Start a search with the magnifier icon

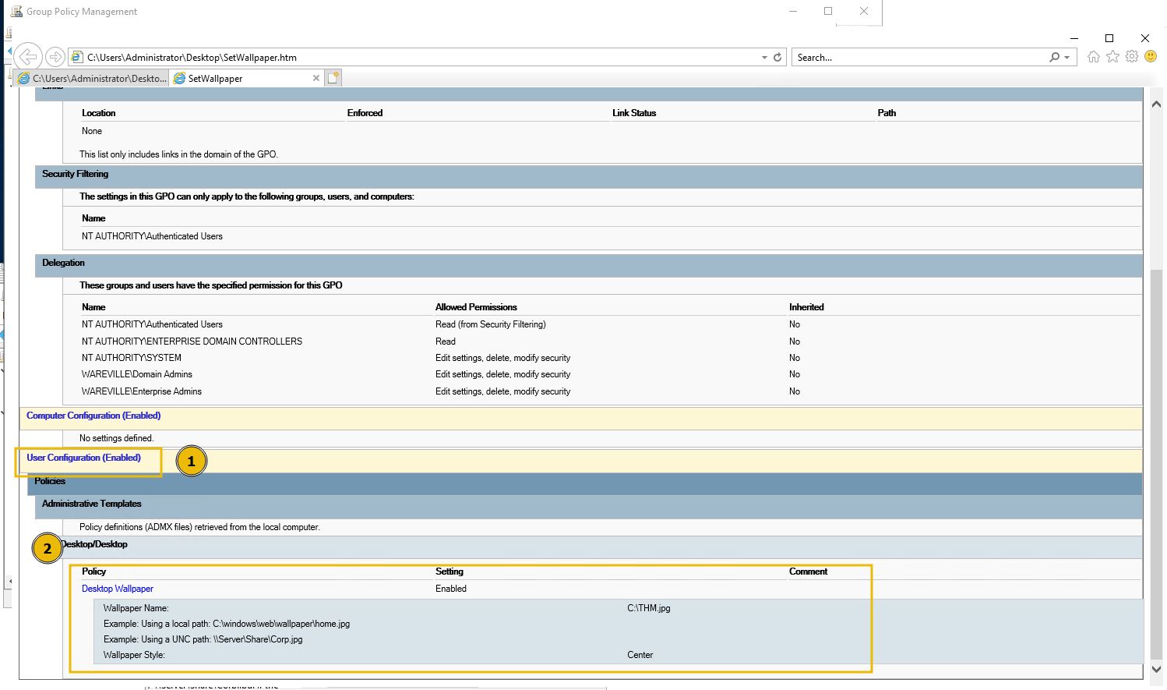[1053, 57]
